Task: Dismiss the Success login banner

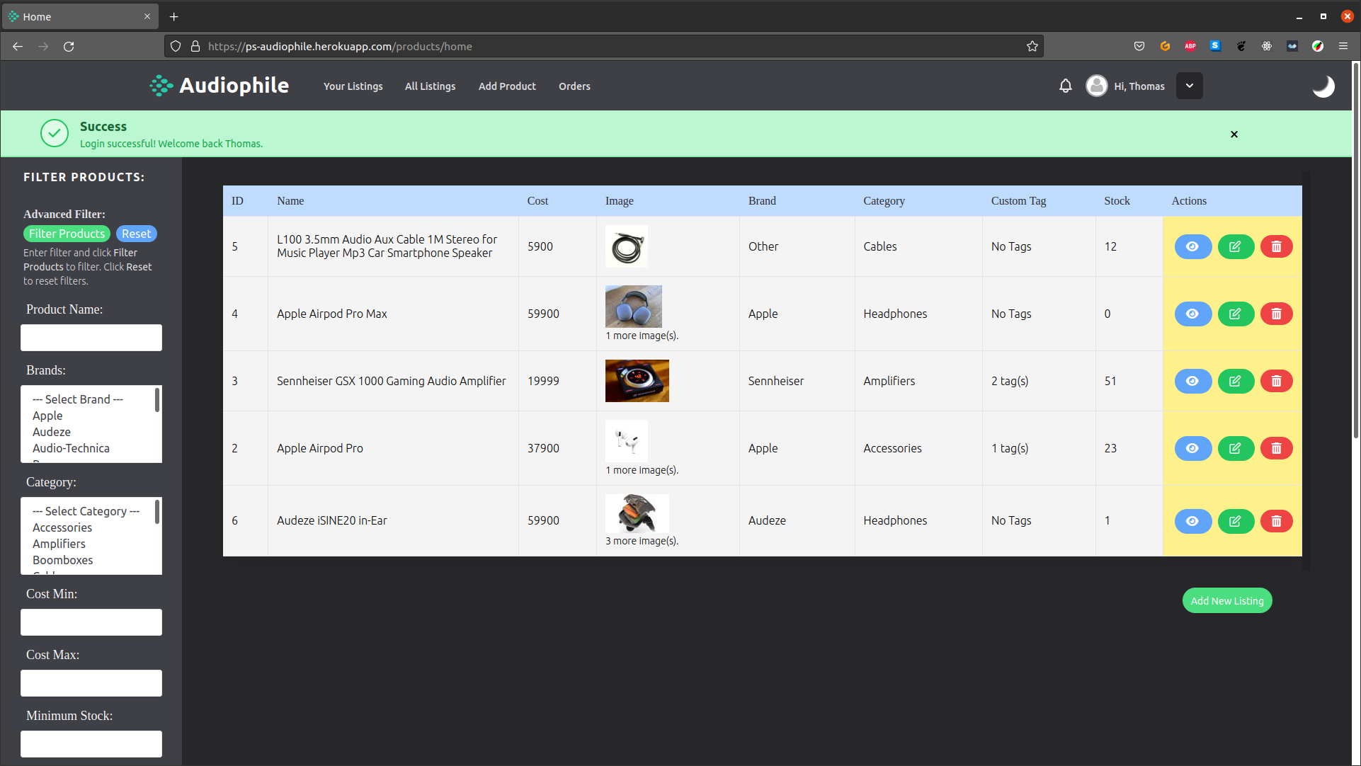Action: pos(1234,134)
